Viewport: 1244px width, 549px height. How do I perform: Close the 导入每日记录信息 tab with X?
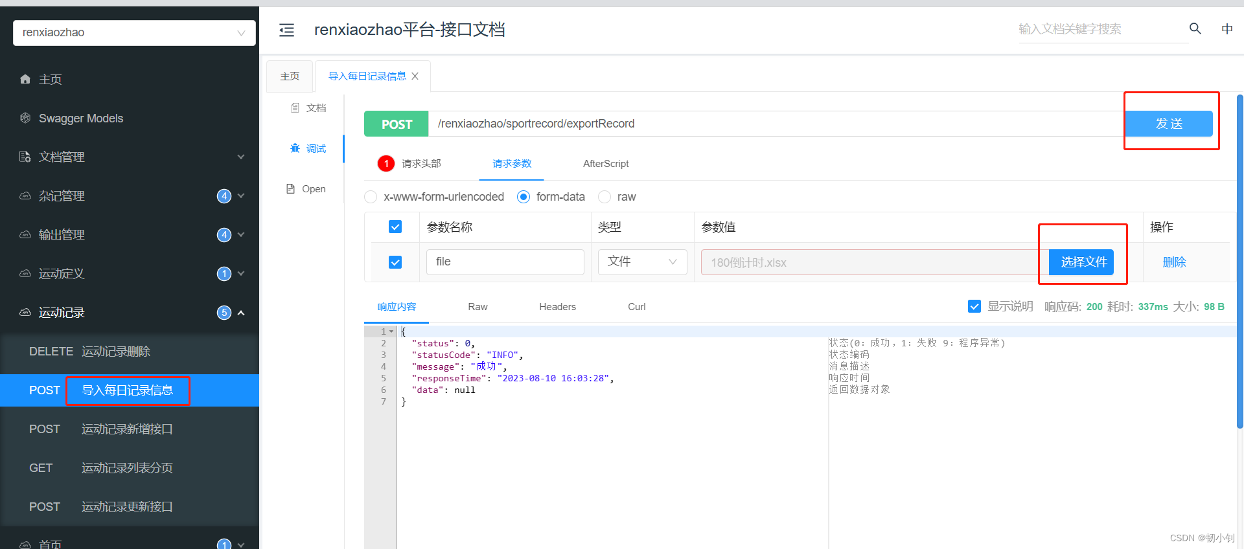point(415,76)
